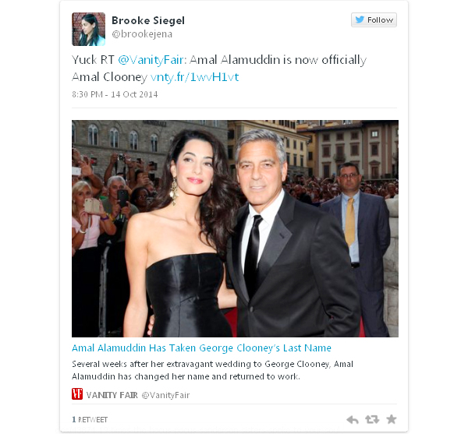Click the red VF Vanity Fair logo
The width and height of the screenshot is (468, 434).
pyautogui.click(x=77, y=393)
